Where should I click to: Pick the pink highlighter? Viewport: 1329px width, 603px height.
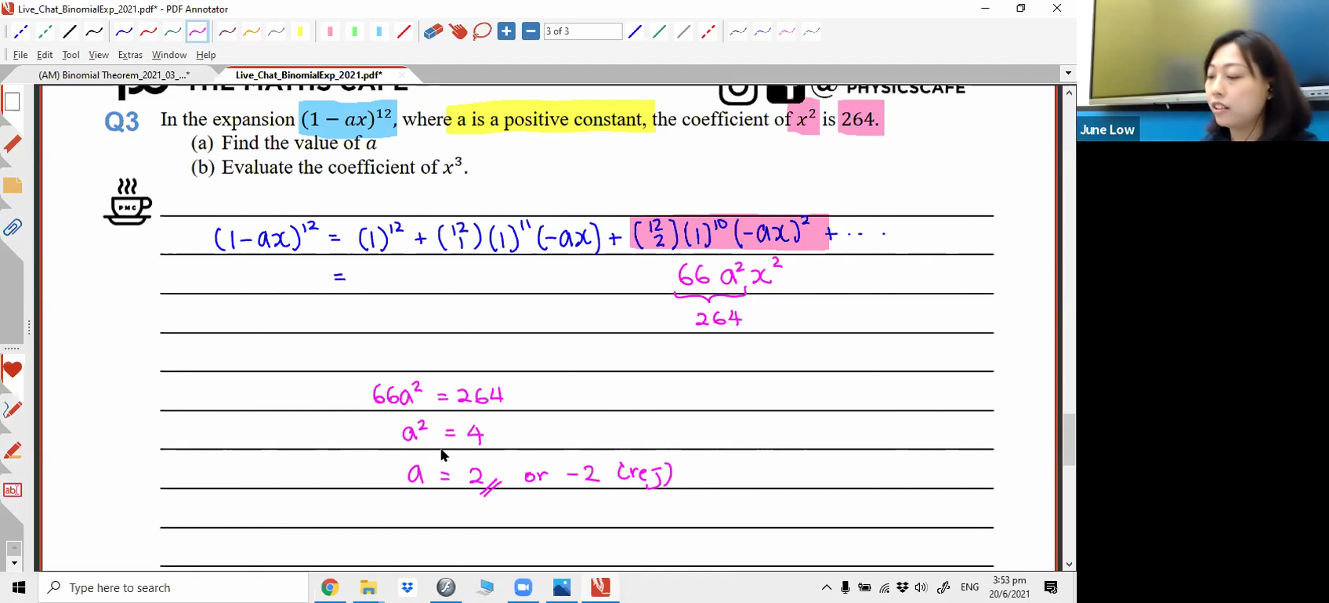[330, 32]
